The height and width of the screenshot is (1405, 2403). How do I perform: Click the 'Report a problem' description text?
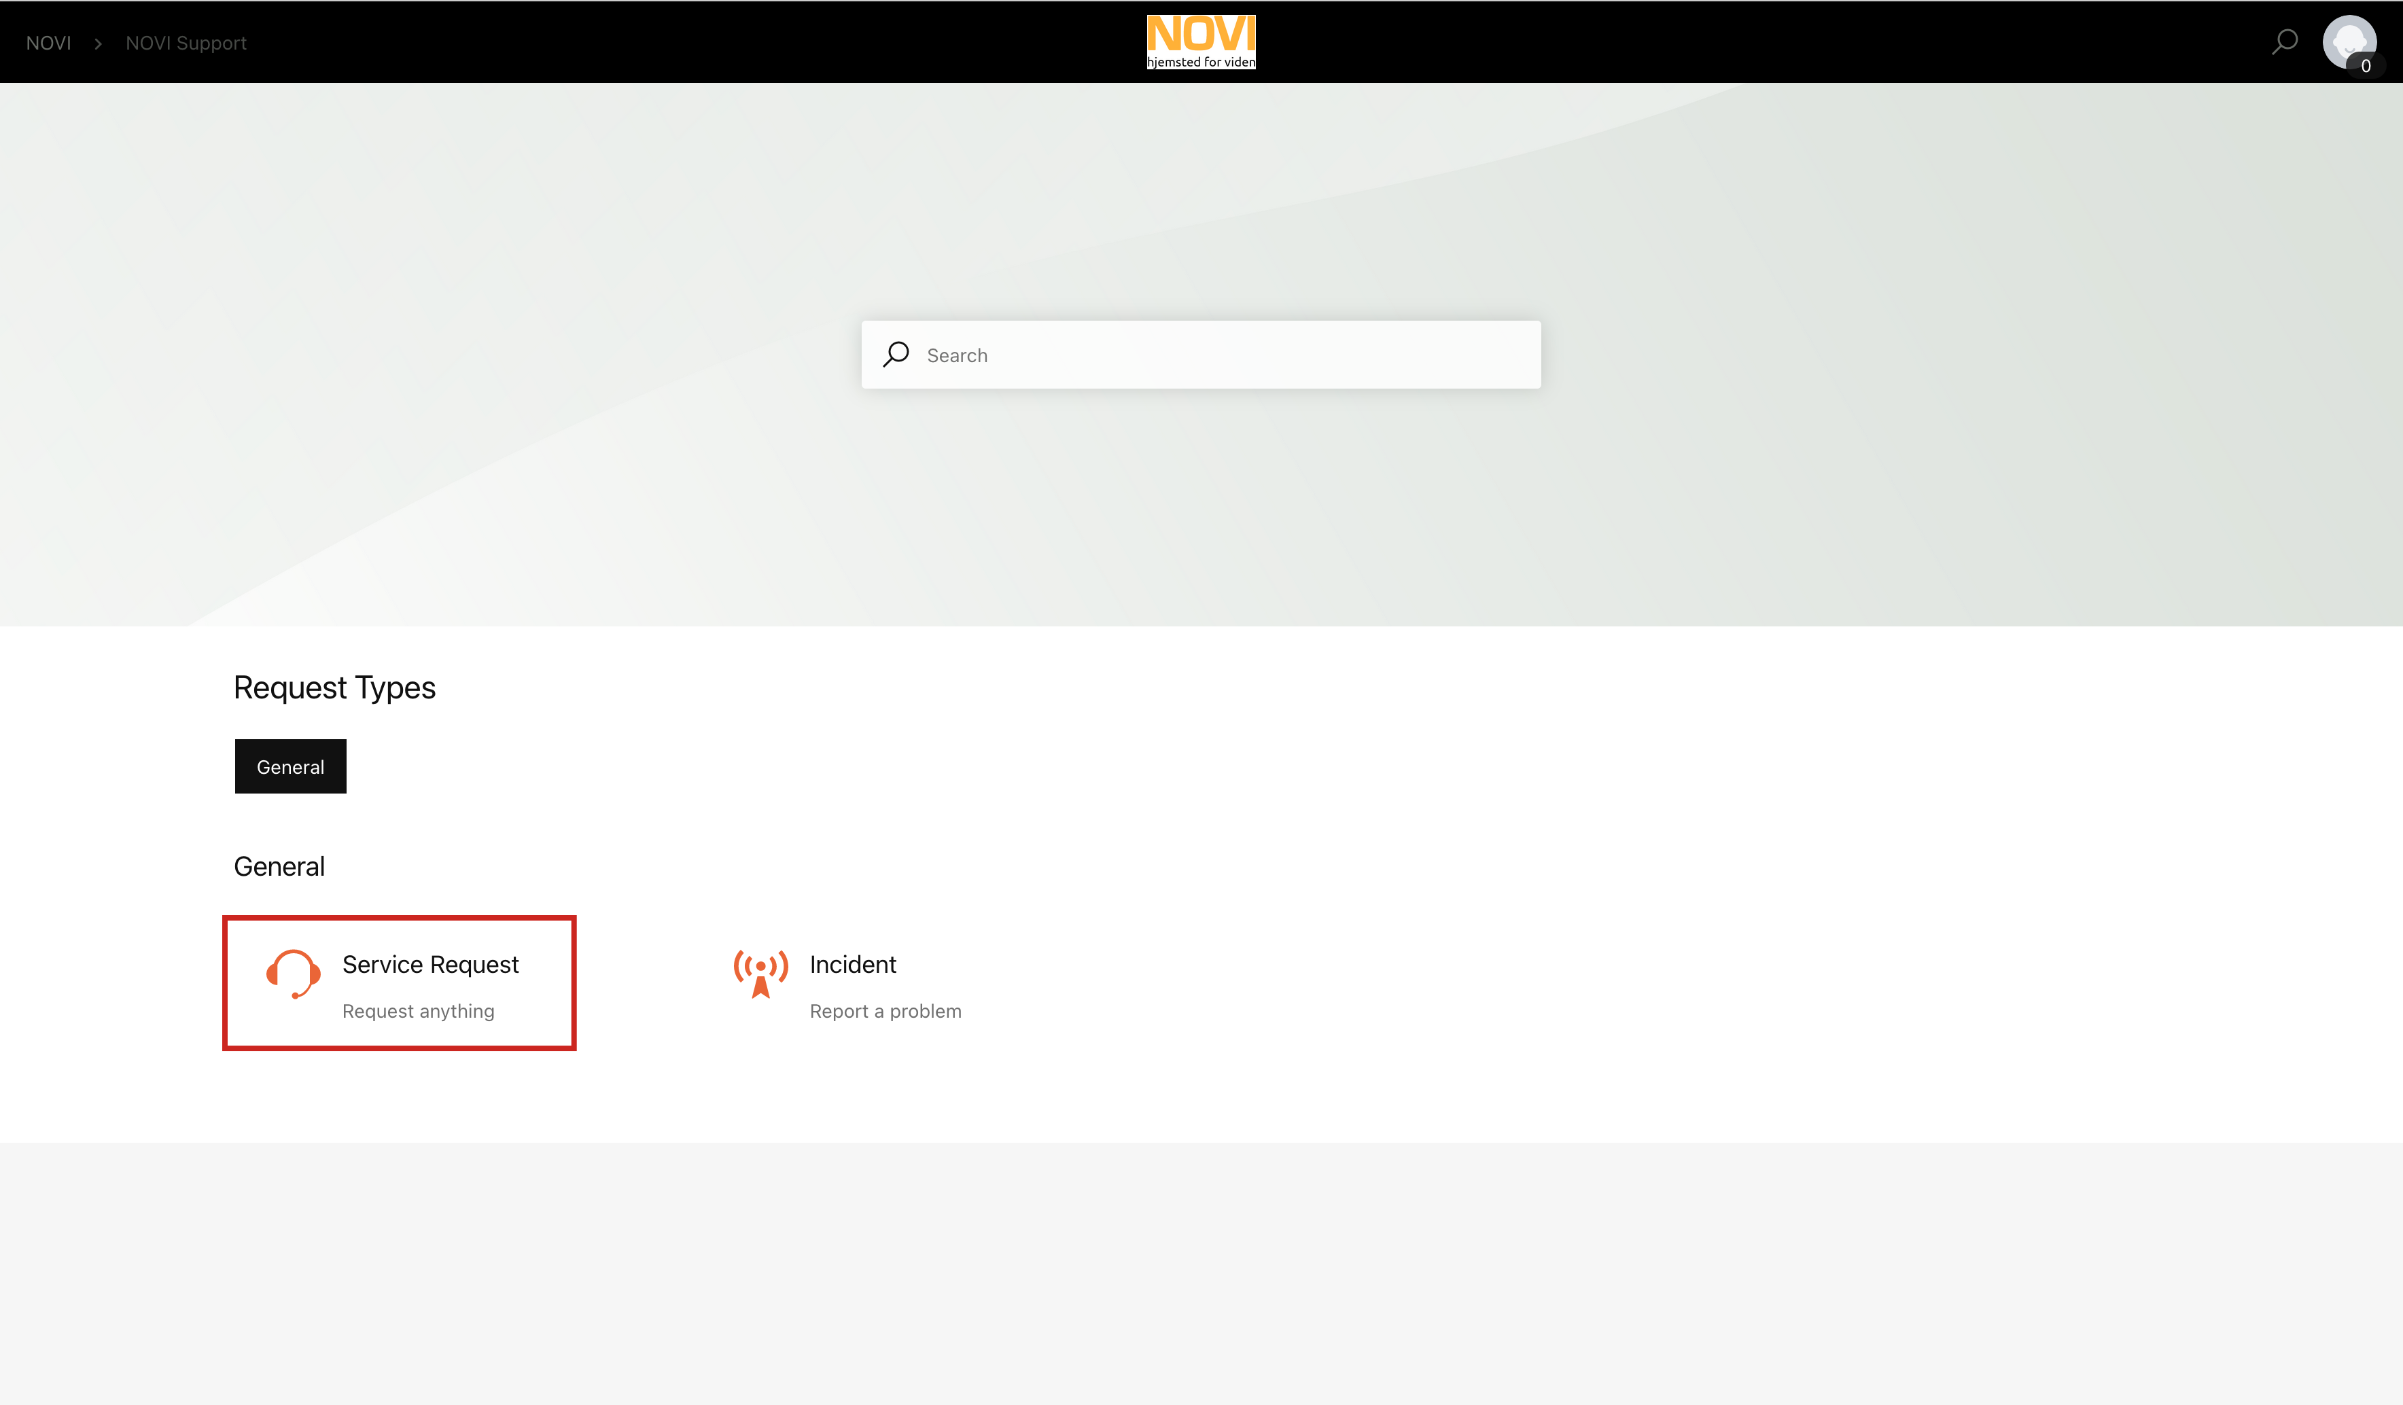pos(886,1012)
